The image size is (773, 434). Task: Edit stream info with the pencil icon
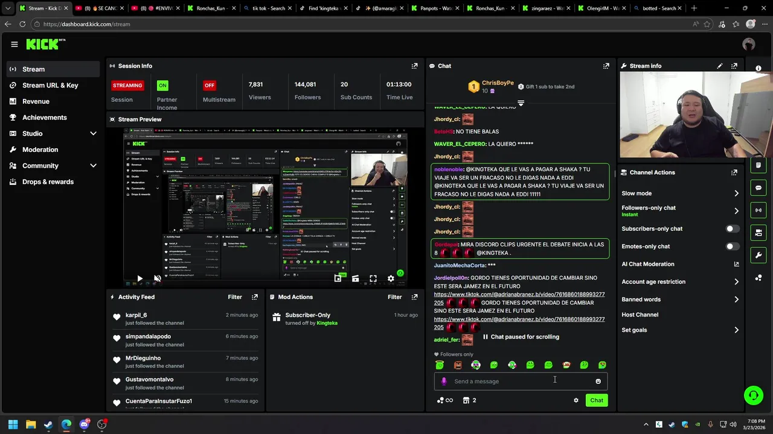[720, 66]
